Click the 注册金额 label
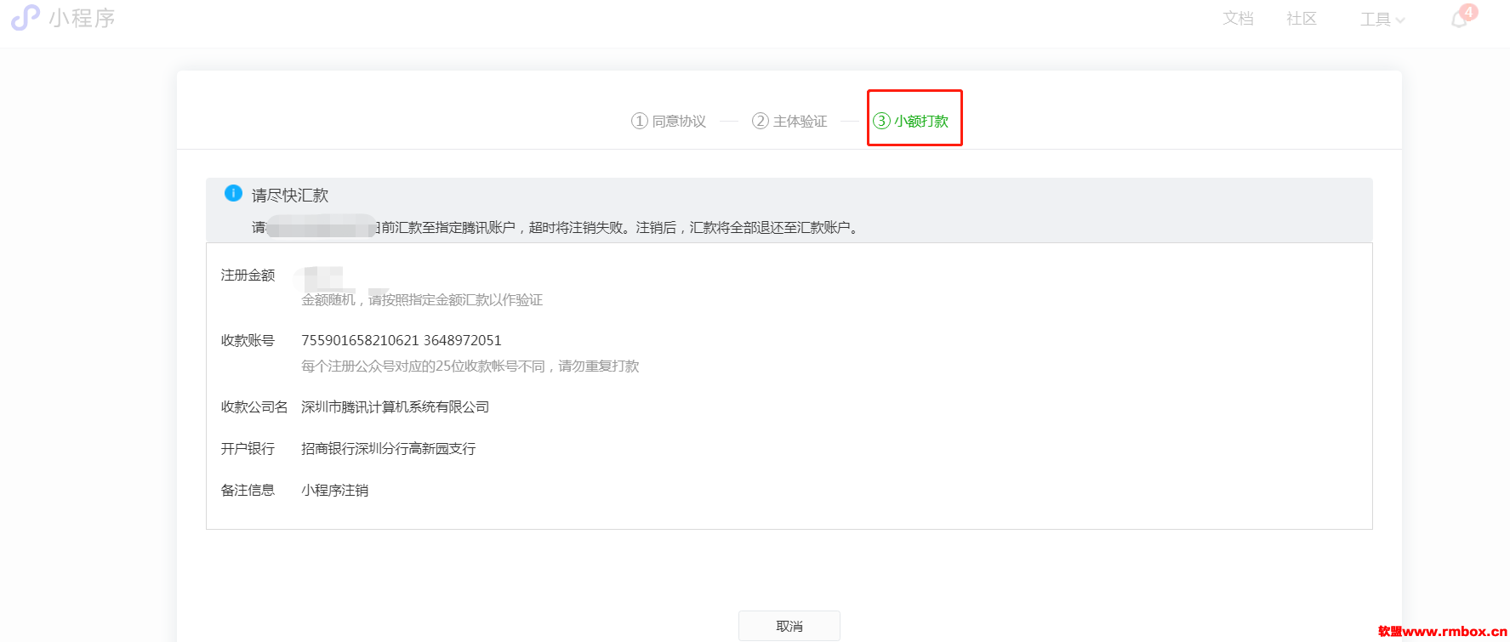1510x642 pixels. pyautogui.click(x=248, y=275)
